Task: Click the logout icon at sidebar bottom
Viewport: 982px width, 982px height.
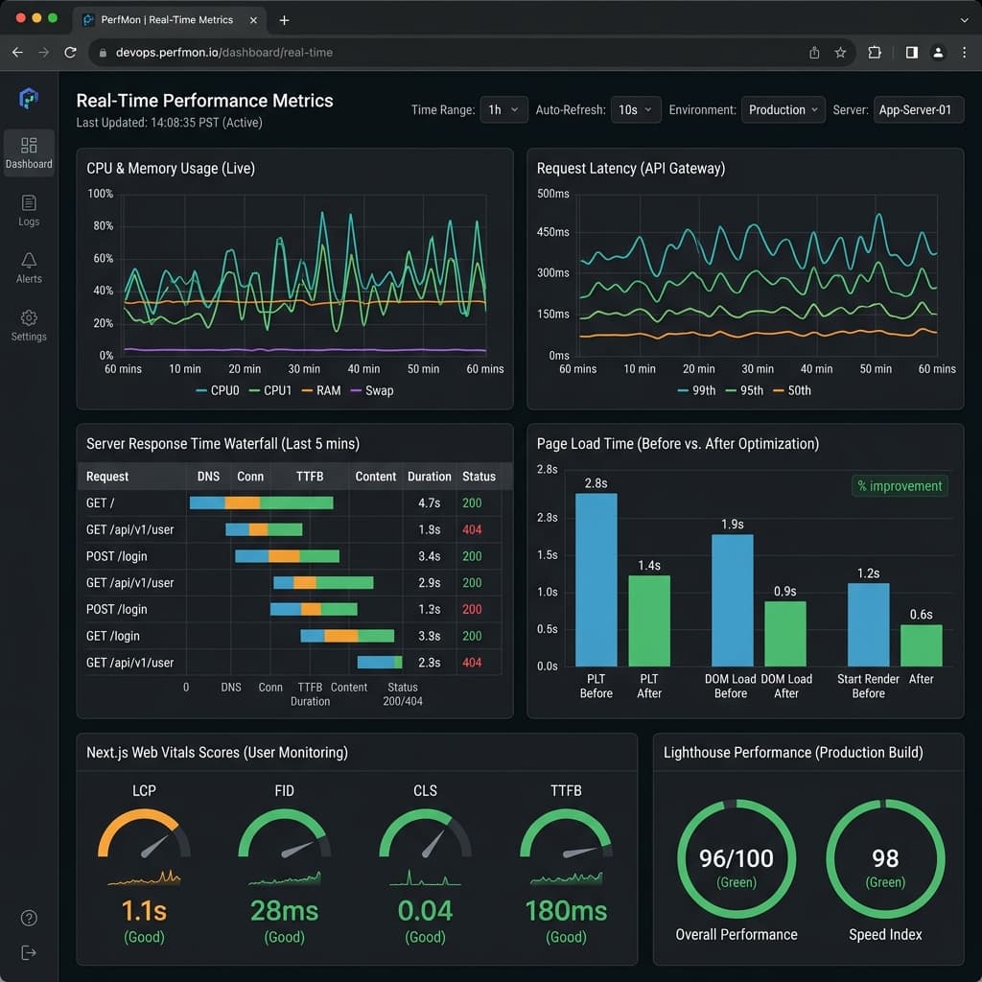Action: [29, 952]
